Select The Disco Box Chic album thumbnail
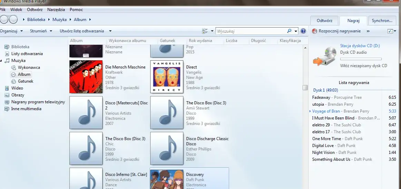Viewport: 401px width, 189px height. tap(86, 148)
